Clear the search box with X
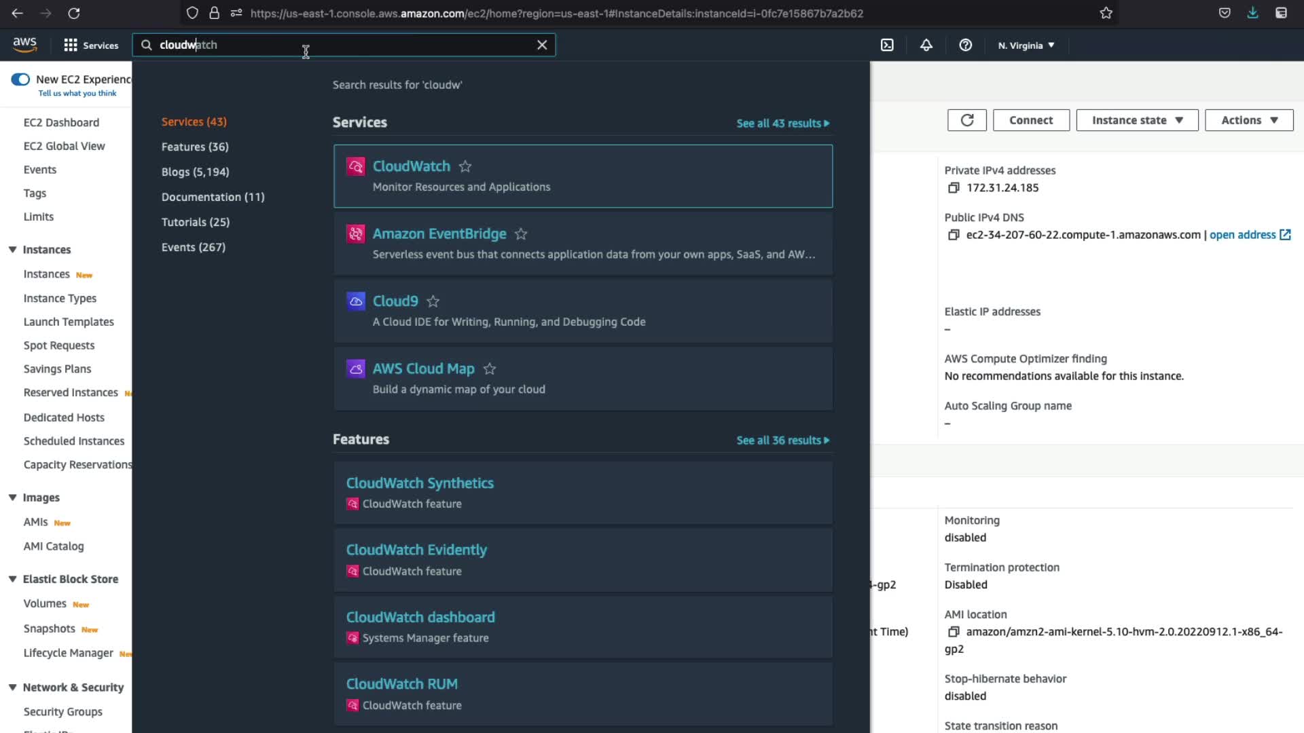1304x733 pixels. click(542, 45)
